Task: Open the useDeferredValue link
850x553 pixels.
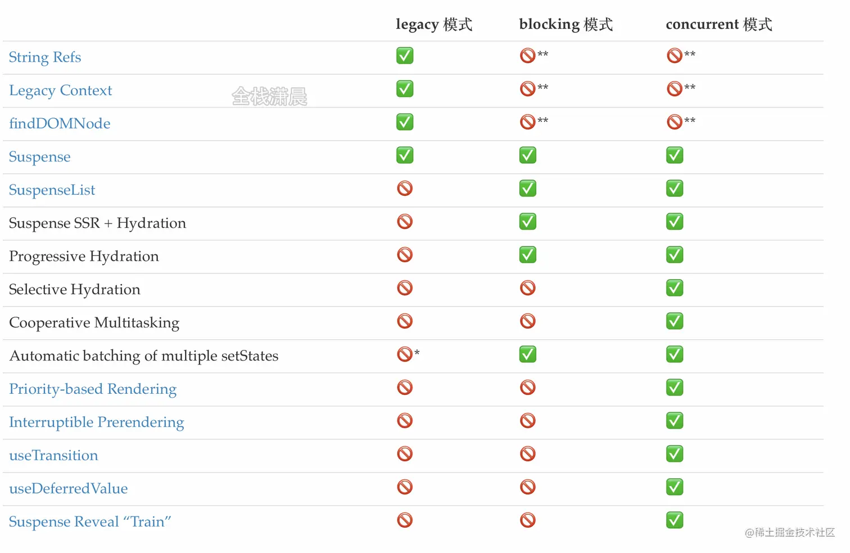Action: tap(69, 489)
